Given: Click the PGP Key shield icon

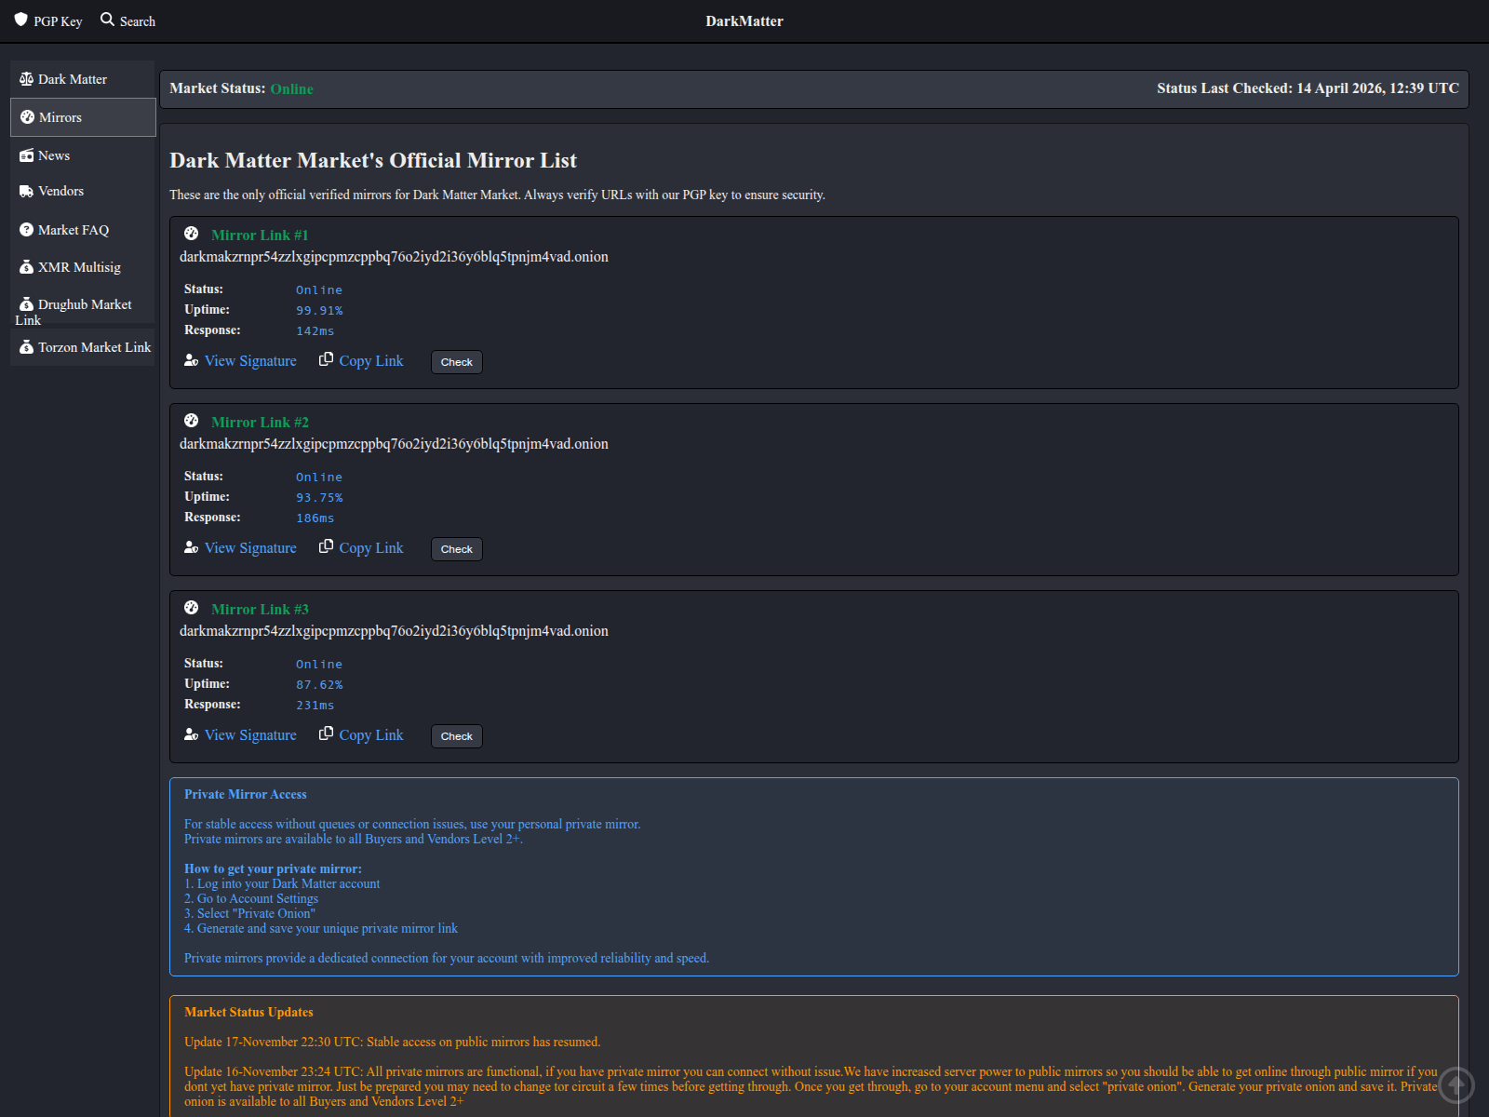Looking at the screenshot, I should tap(21, 20).
